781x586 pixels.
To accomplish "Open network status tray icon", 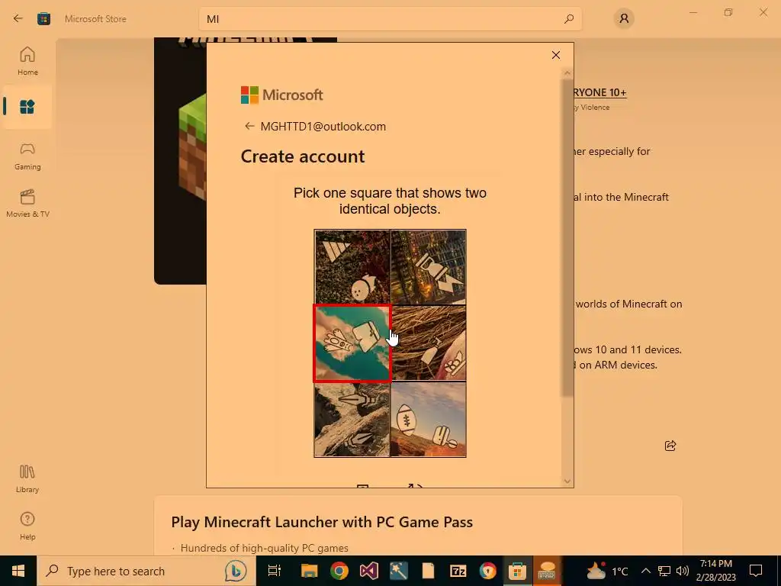I will click(x=664, y=571).
